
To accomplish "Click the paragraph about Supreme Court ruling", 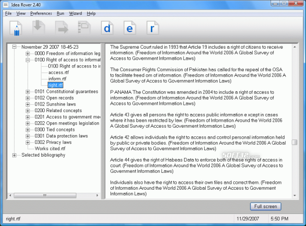I will (196, 53).
